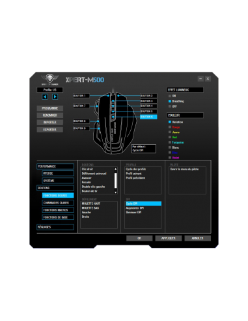248x321 pixels.
Task: Select the Bouton 7 label
Action: point(81,106)
